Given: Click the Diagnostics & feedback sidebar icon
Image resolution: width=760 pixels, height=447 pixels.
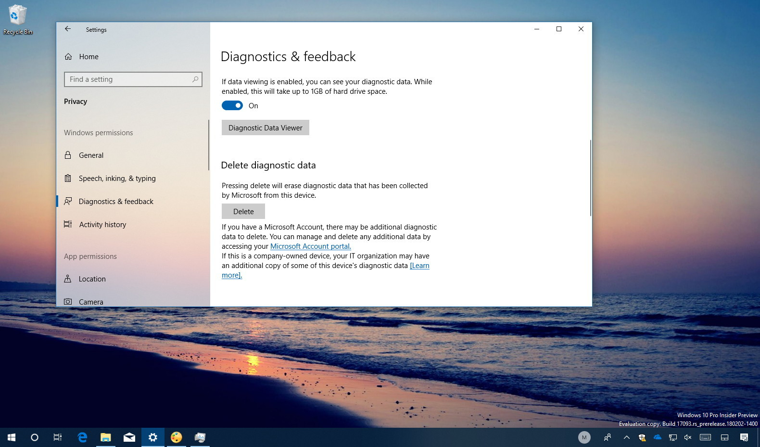Looking at the screenshot, I should 68,201.
